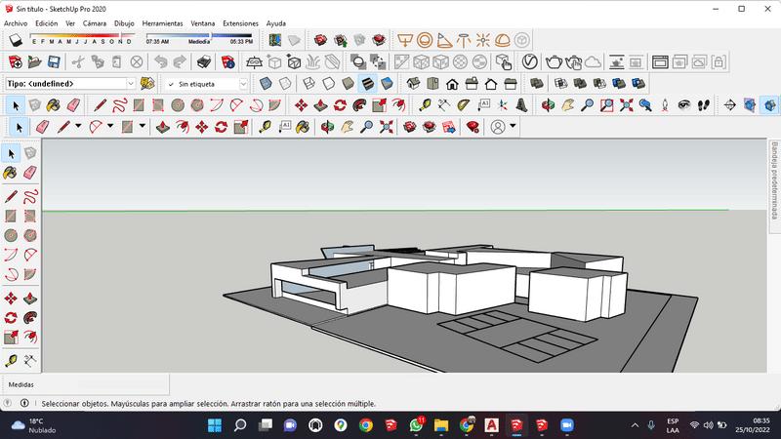The width and height of the screenshot is (781, 439).
Task: Select the Axes tool
Action: (503, 105)
